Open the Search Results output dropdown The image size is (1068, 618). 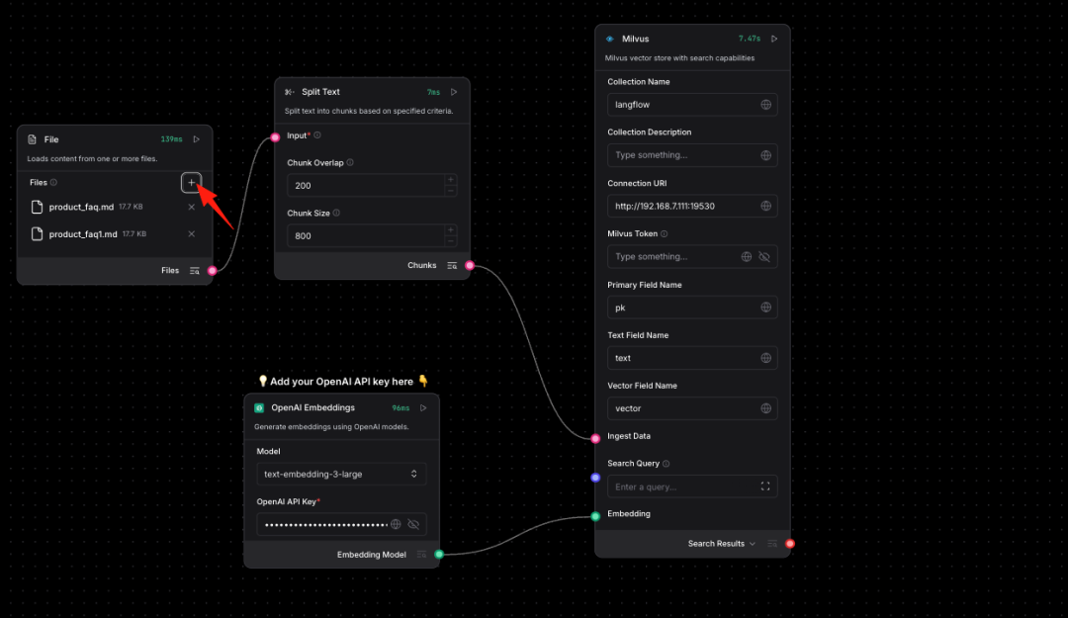click(x=721, y=544)
